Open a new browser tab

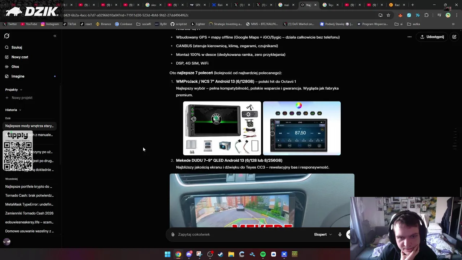[x=413, y=5]
